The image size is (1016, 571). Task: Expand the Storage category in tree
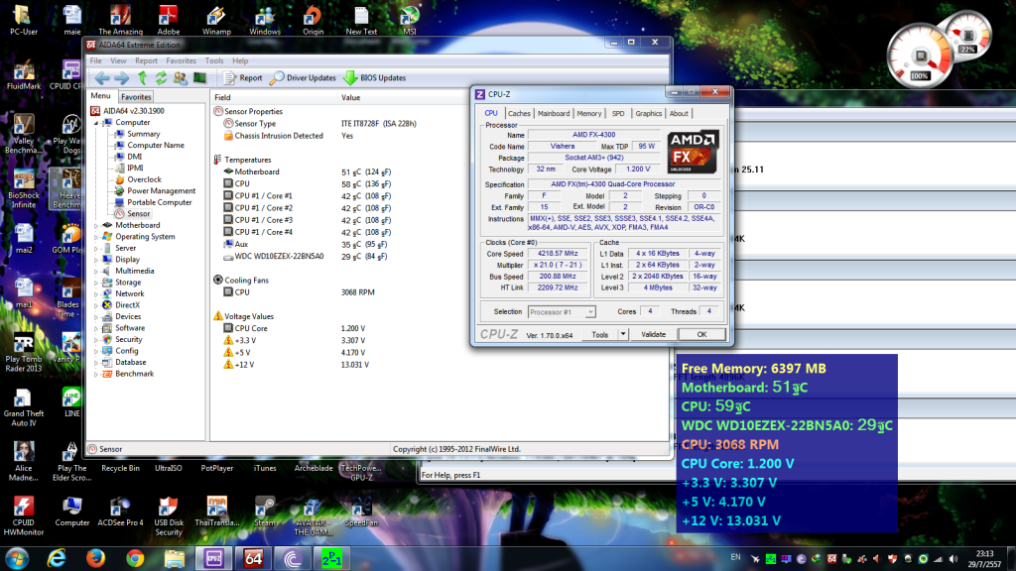(96, 283)
